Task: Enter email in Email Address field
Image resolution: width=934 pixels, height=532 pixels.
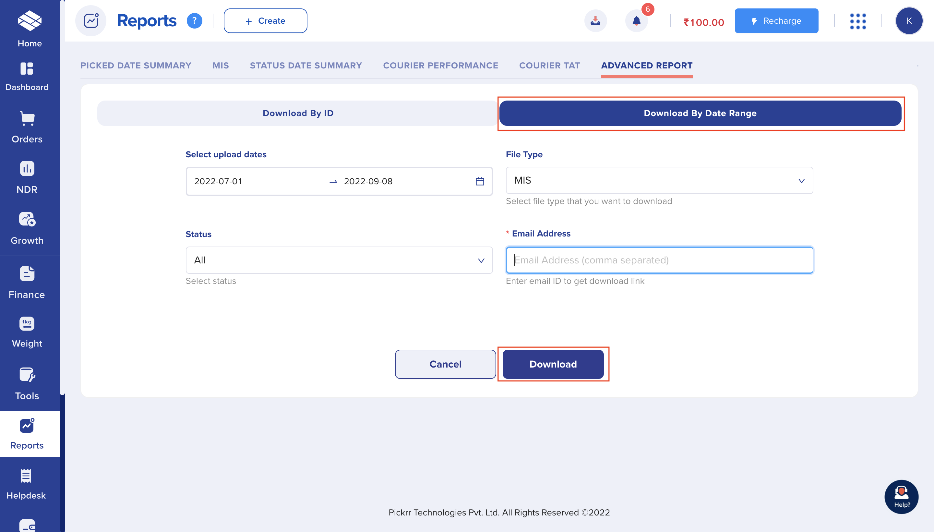Action: pos(659,260)
